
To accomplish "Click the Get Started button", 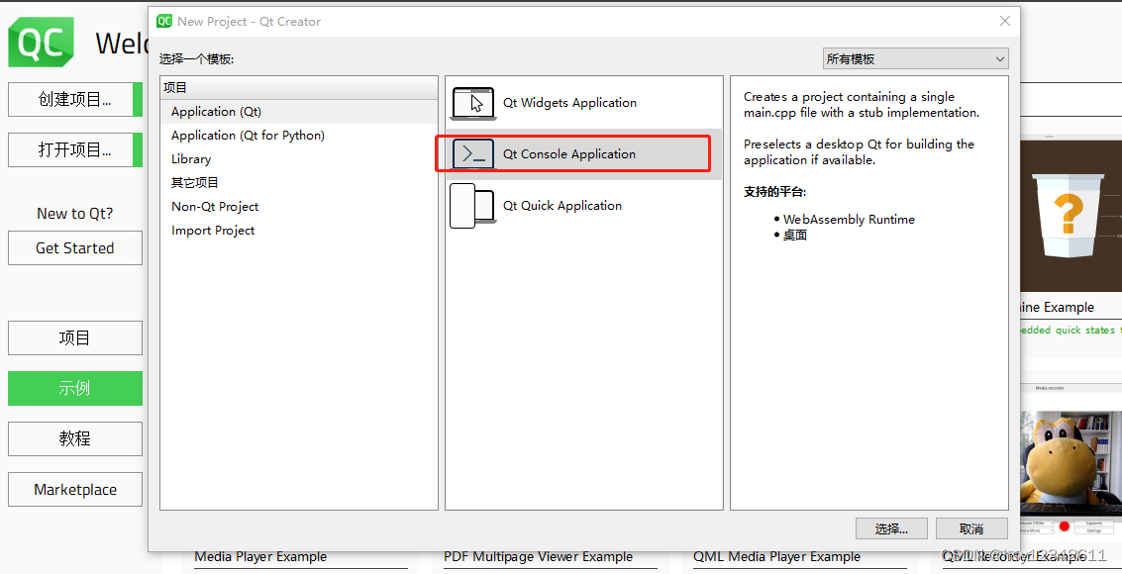I will point(74,247).
